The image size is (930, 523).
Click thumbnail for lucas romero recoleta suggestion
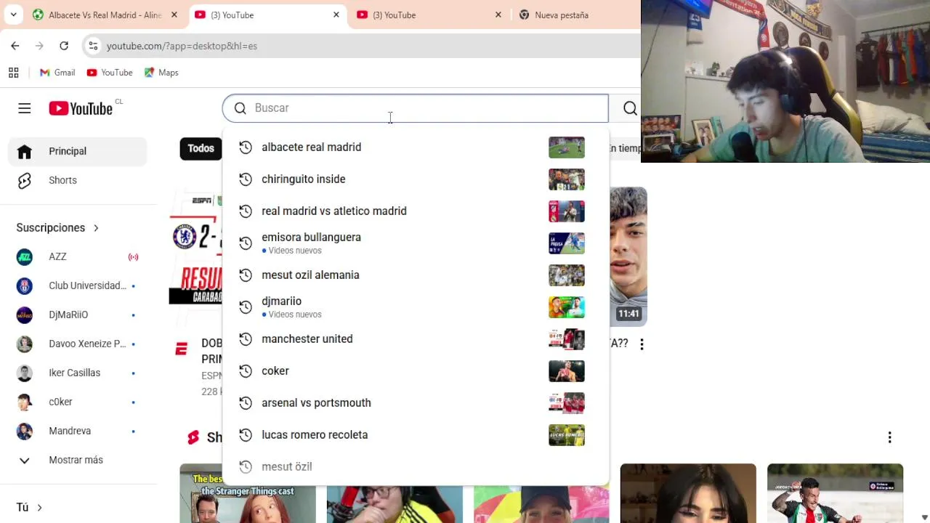coord(567,434)
